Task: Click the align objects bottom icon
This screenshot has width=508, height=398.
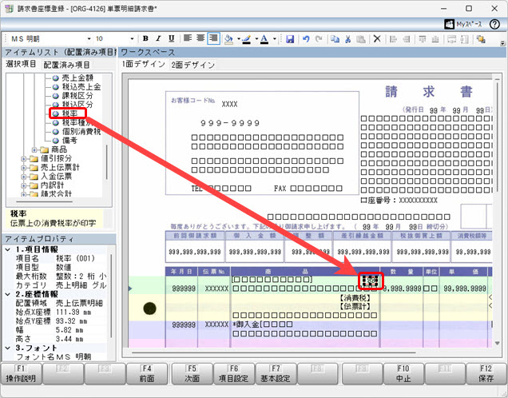Action: [x=435, y=39]
